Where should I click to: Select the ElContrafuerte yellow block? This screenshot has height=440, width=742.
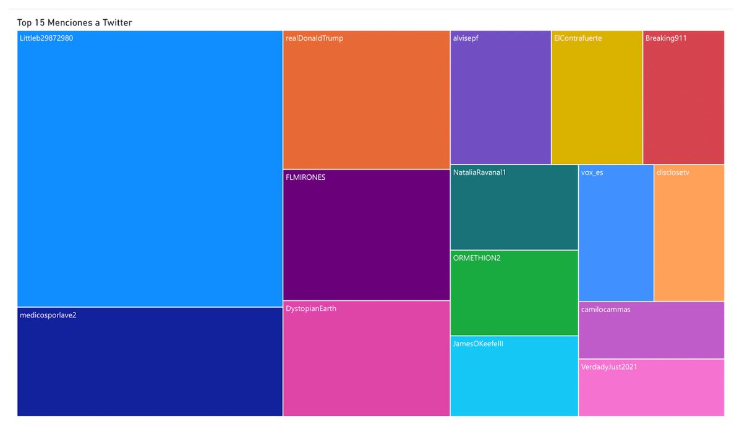pos(597,97)
